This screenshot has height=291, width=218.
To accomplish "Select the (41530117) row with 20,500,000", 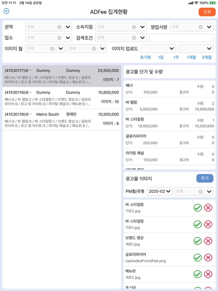I will pos(62,76).
